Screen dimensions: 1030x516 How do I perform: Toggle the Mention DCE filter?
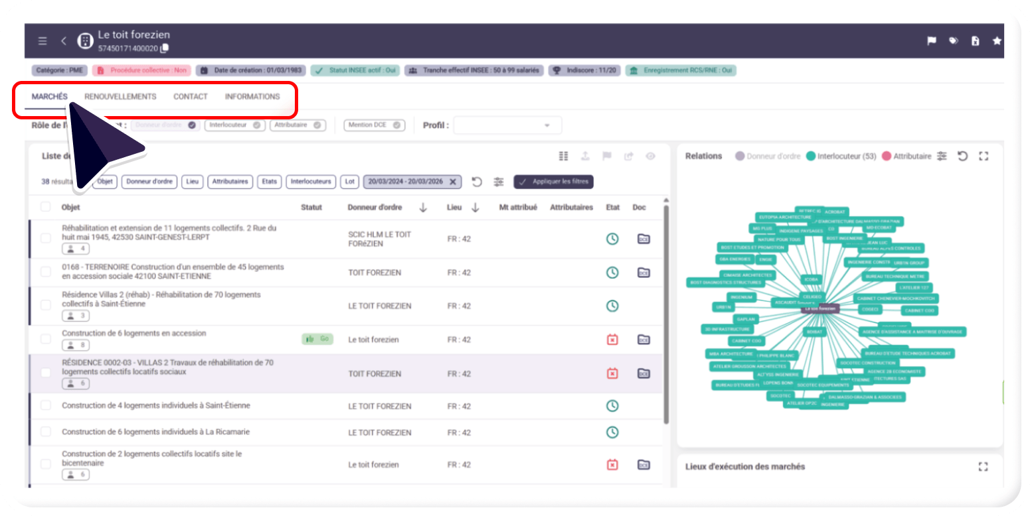(x=374, y=125)
